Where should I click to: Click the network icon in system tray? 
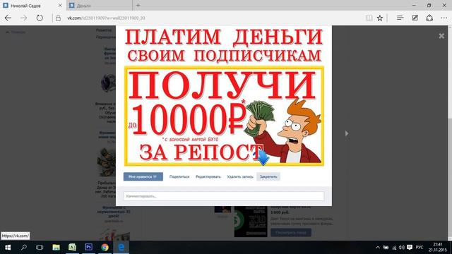394,248
